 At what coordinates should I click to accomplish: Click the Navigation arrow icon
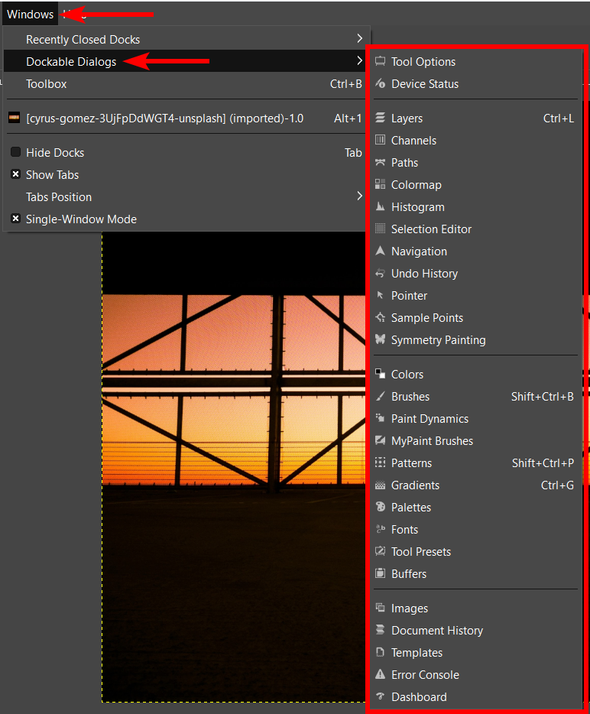[x=380, y=252]
